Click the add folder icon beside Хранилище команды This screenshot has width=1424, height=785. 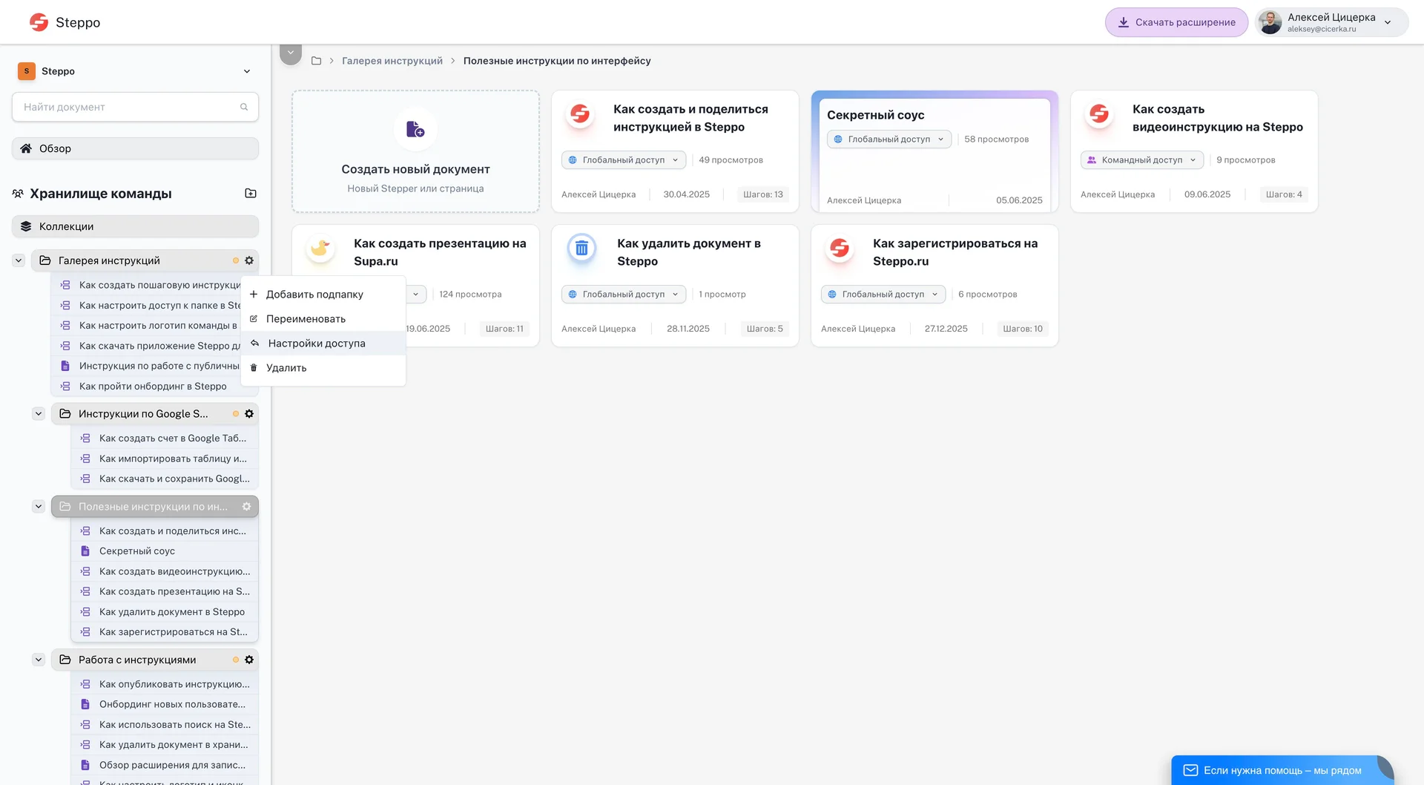coord(251,194)
